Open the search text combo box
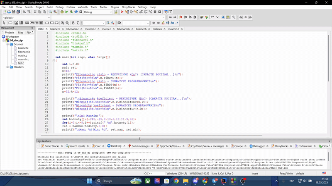332x186 pixels. 94,23
